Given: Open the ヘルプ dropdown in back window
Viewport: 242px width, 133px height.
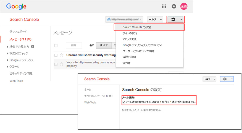Looking at the screenshot, I should point(155,19).
